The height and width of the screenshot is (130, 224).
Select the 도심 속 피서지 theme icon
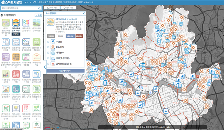tap(16, 23)
